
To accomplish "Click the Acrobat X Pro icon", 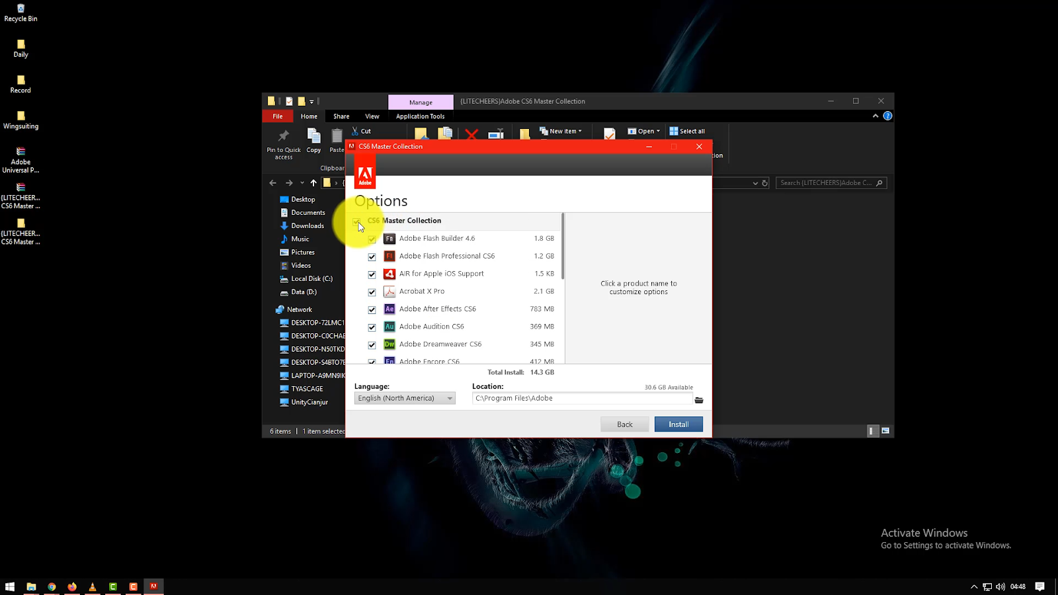I will 389,292.
